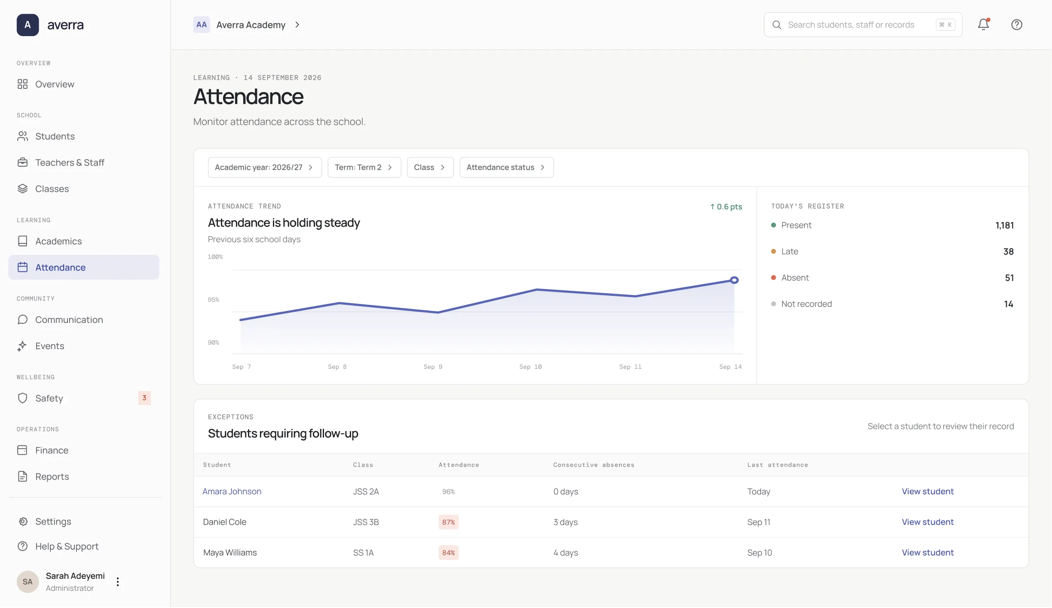Open the Class filter
1052x608 pixels.
[x=430, y=167]
